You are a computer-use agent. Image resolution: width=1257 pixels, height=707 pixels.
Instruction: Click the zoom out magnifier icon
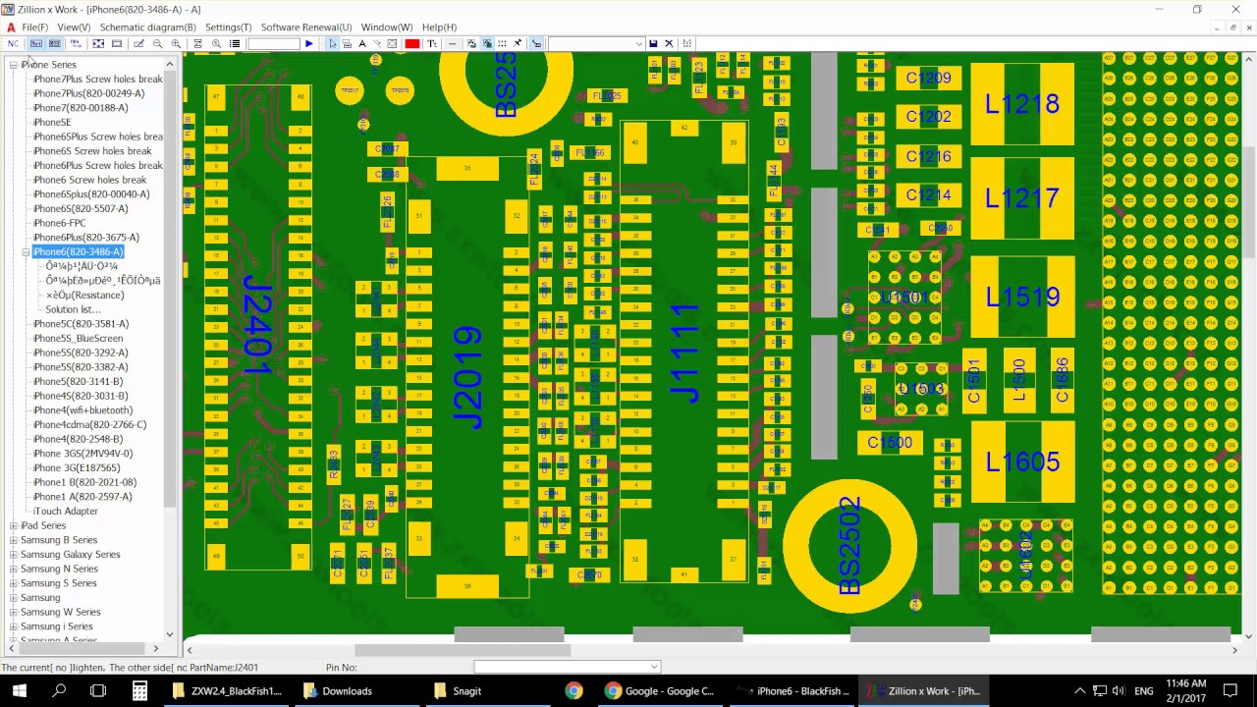[x=157, y=43]
